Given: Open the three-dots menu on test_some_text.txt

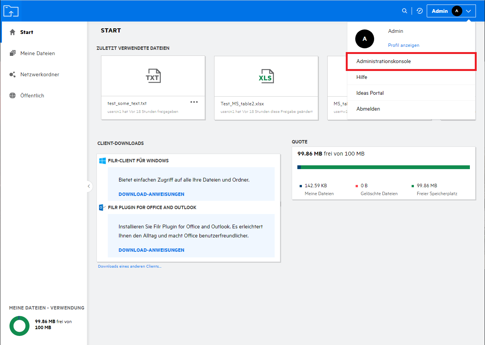Looking at the screenshot, I should 194,102.
